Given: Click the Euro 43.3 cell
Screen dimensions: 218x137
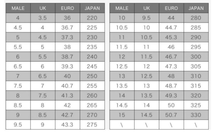Looking at the screenshot, I should click(67, 125).
